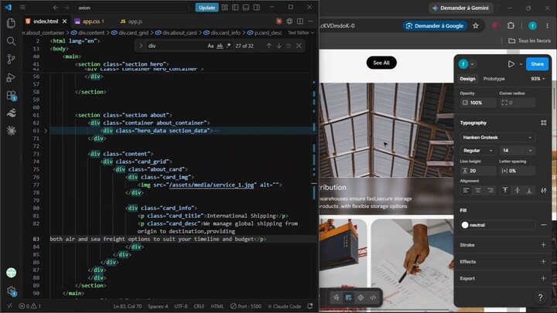Toggle the secondary side bar layout icon

click(x=257, y=8)
